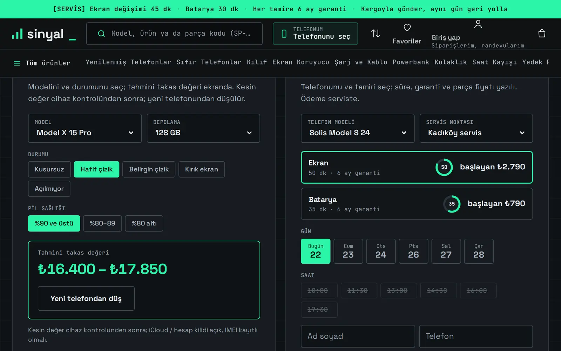The width and height of the screenshot is (561, 351).
Task: Focus the Ad soyad field
Action: click(x=358, y=337)
